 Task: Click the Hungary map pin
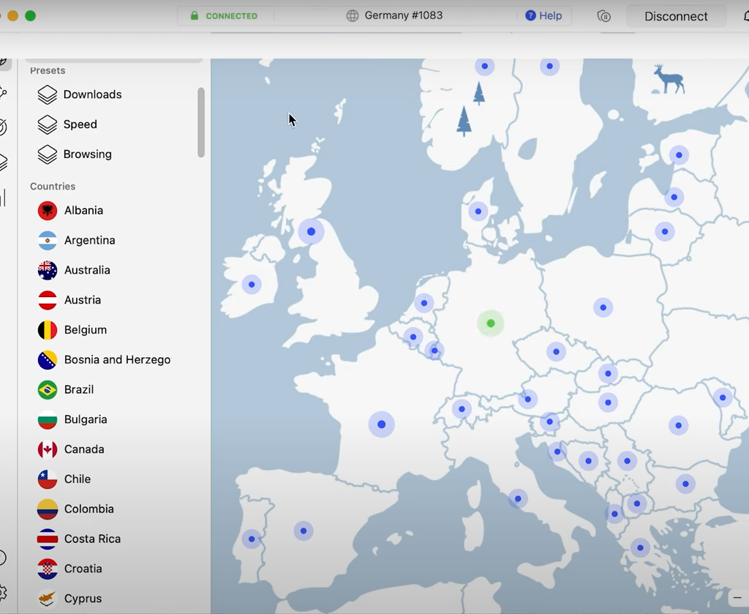608,403
